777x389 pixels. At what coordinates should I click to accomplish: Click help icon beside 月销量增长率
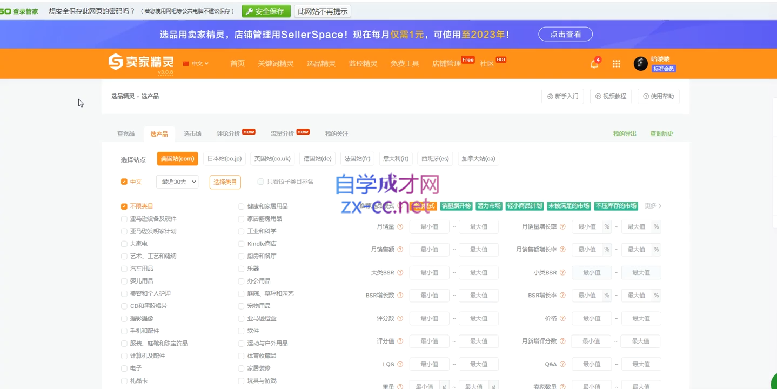pos(562,227)
